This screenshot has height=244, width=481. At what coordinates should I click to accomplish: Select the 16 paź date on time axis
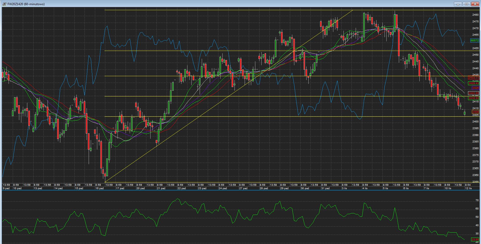[x=100, y=188]
